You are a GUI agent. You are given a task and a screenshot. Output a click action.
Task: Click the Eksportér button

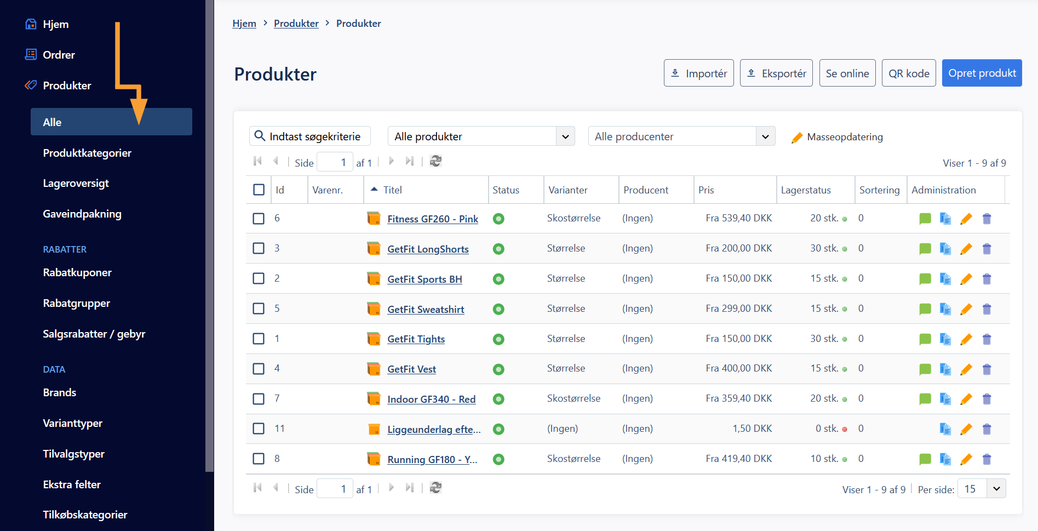click(x=776, y=73)
